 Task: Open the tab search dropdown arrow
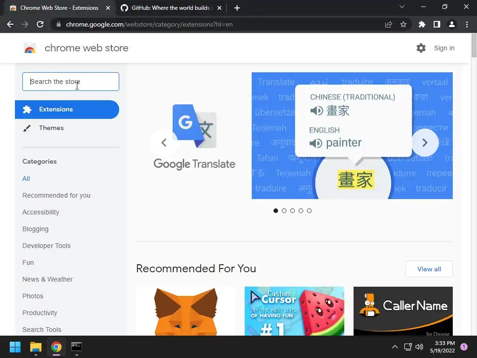(x=402, y=7)
